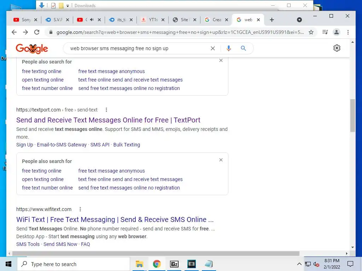362x271 pixels.
Task: Go forward to next page
Action: coord(25,32)
